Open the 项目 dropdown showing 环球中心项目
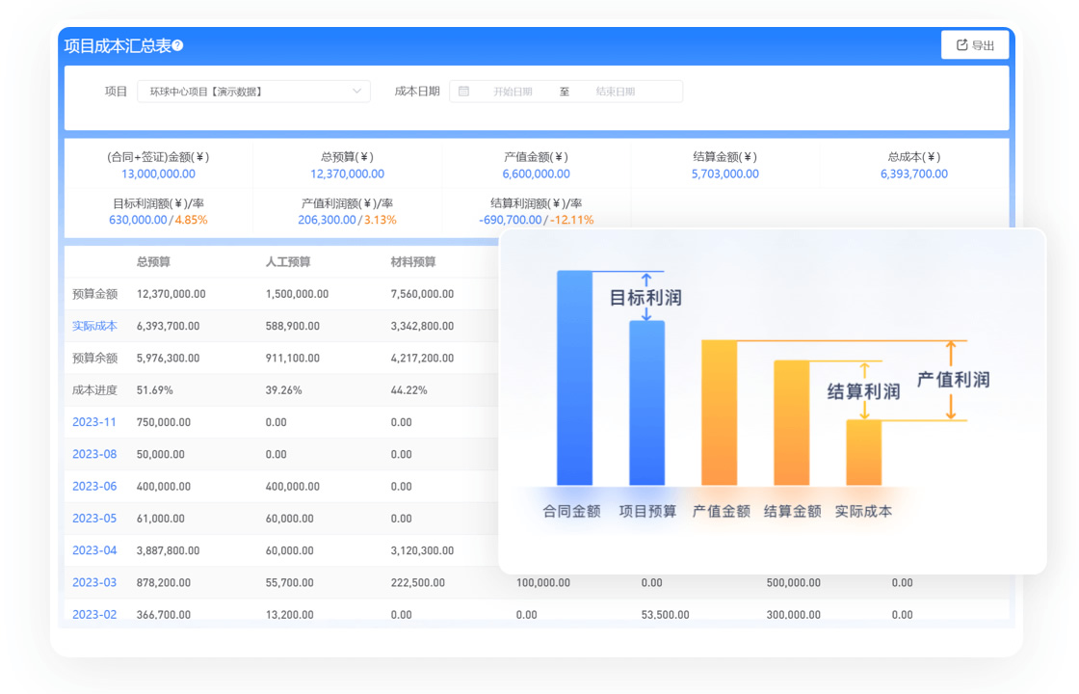 tap(253, 92)
